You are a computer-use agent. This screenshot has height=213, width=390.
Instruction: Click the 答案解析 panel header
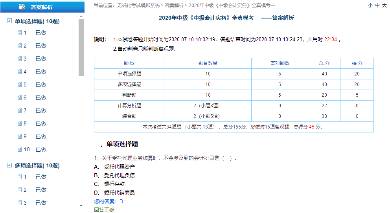pos(42,7)
